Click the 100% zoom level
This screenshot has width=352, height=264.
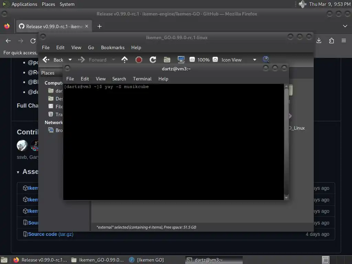coord(203,60)
